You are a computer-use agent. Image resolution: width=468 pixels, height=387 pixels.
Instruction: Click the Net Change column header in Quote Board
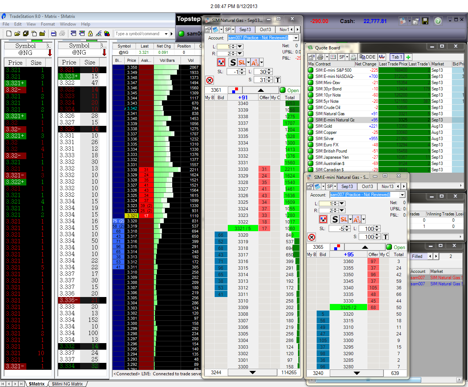366,64
